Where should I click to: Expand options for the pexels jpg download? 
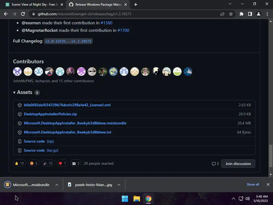[119, 185]
